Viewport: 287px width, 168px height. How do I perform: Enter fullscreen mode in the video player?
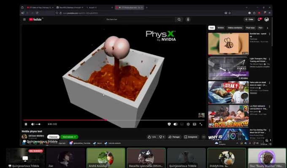[x=201, y=124]
